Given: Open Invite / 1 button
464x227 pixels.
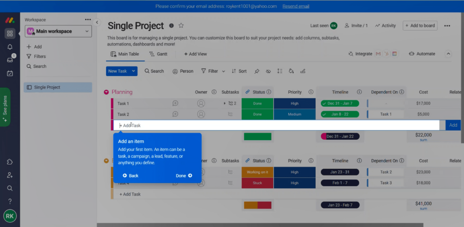Looking at the screenshot, I should click(356, 26).
